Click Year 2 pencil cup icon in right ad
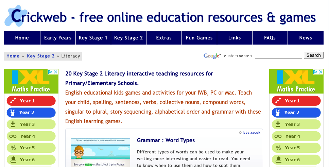 pos(278,113)
